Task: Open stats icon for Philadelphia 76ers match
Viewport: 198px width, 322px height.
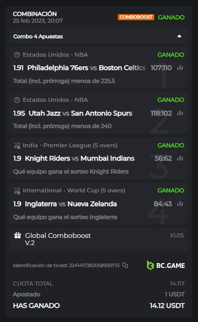Action: coord(180,68)
